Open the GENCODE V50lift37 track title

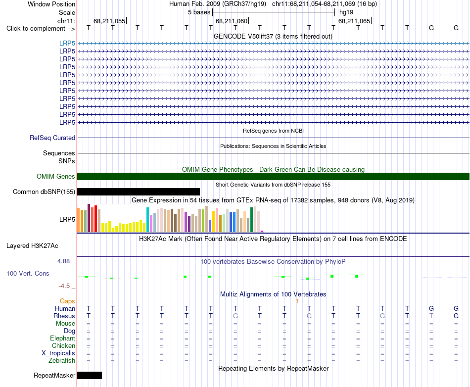(x=273, y=36)
